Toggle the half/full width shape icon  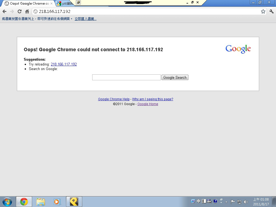[x=204, y=201]
